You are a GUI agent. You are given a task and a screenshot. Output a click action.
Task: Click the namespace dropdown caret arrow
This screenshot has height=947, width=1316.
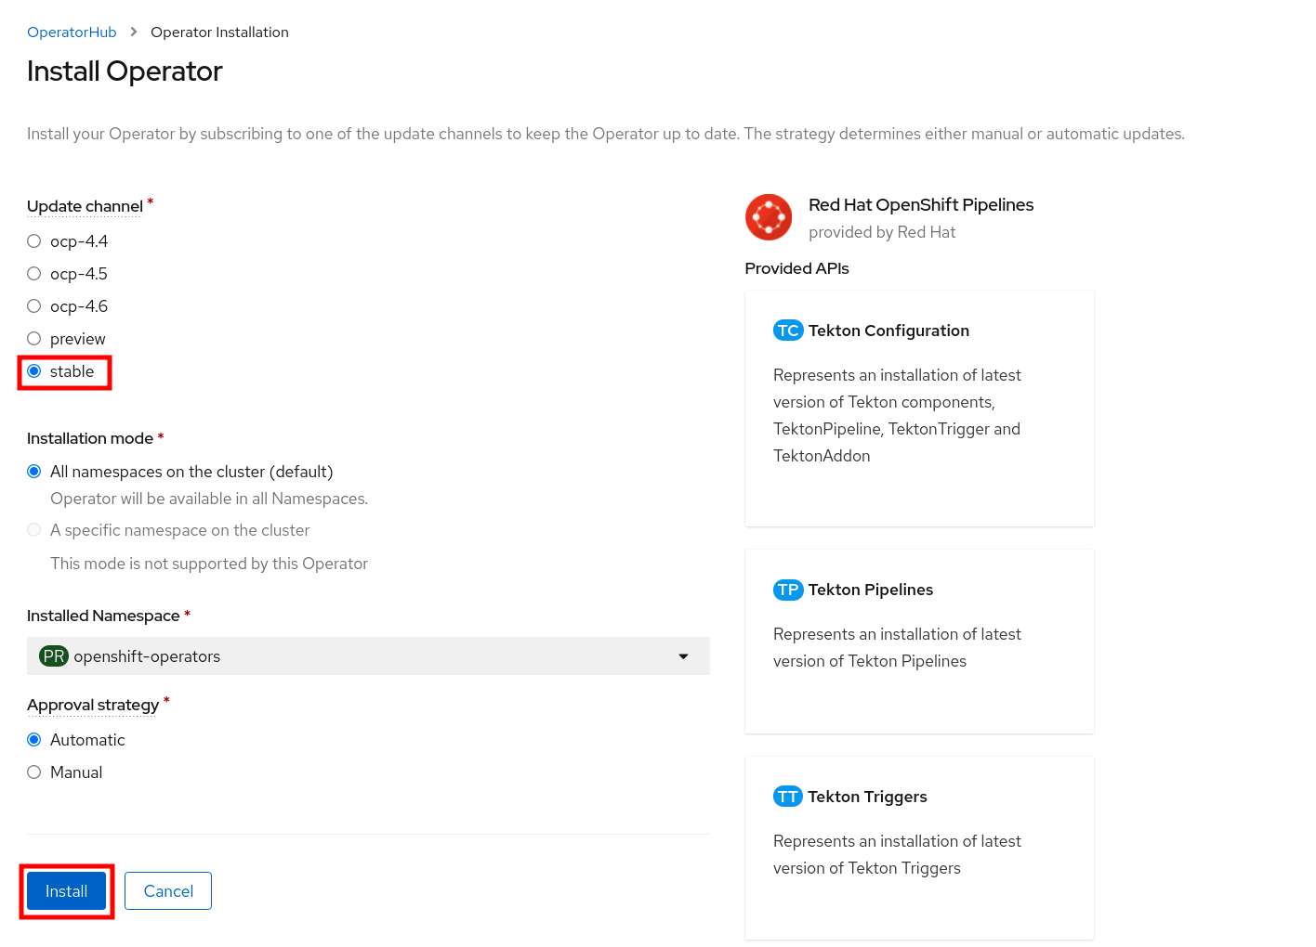click(x=683, y=656)
